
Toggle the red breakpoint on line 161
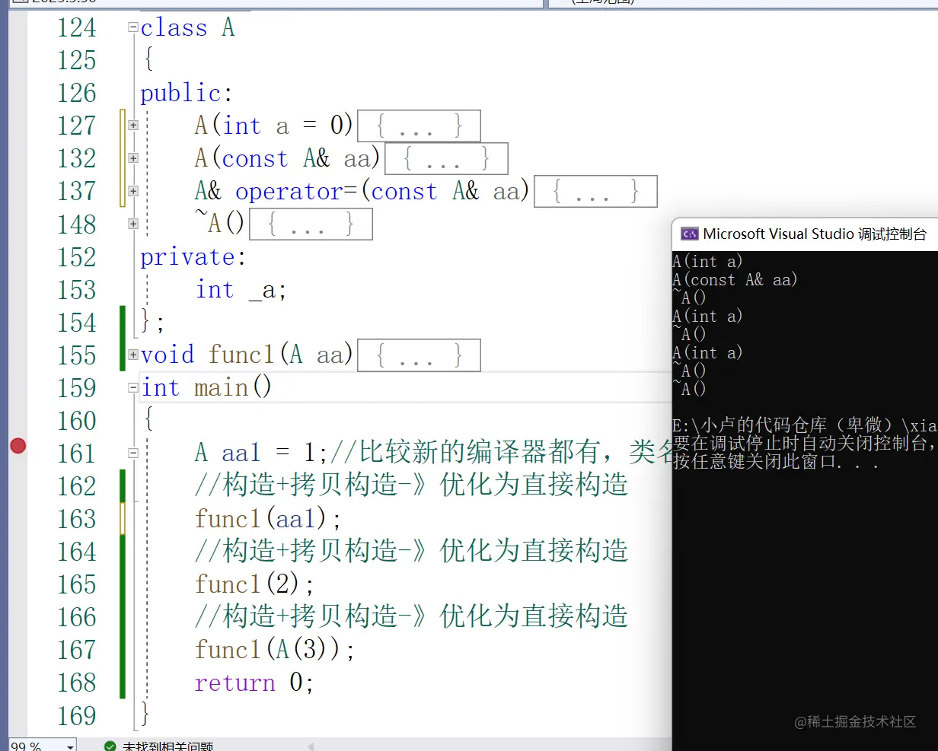coord(18,447)
